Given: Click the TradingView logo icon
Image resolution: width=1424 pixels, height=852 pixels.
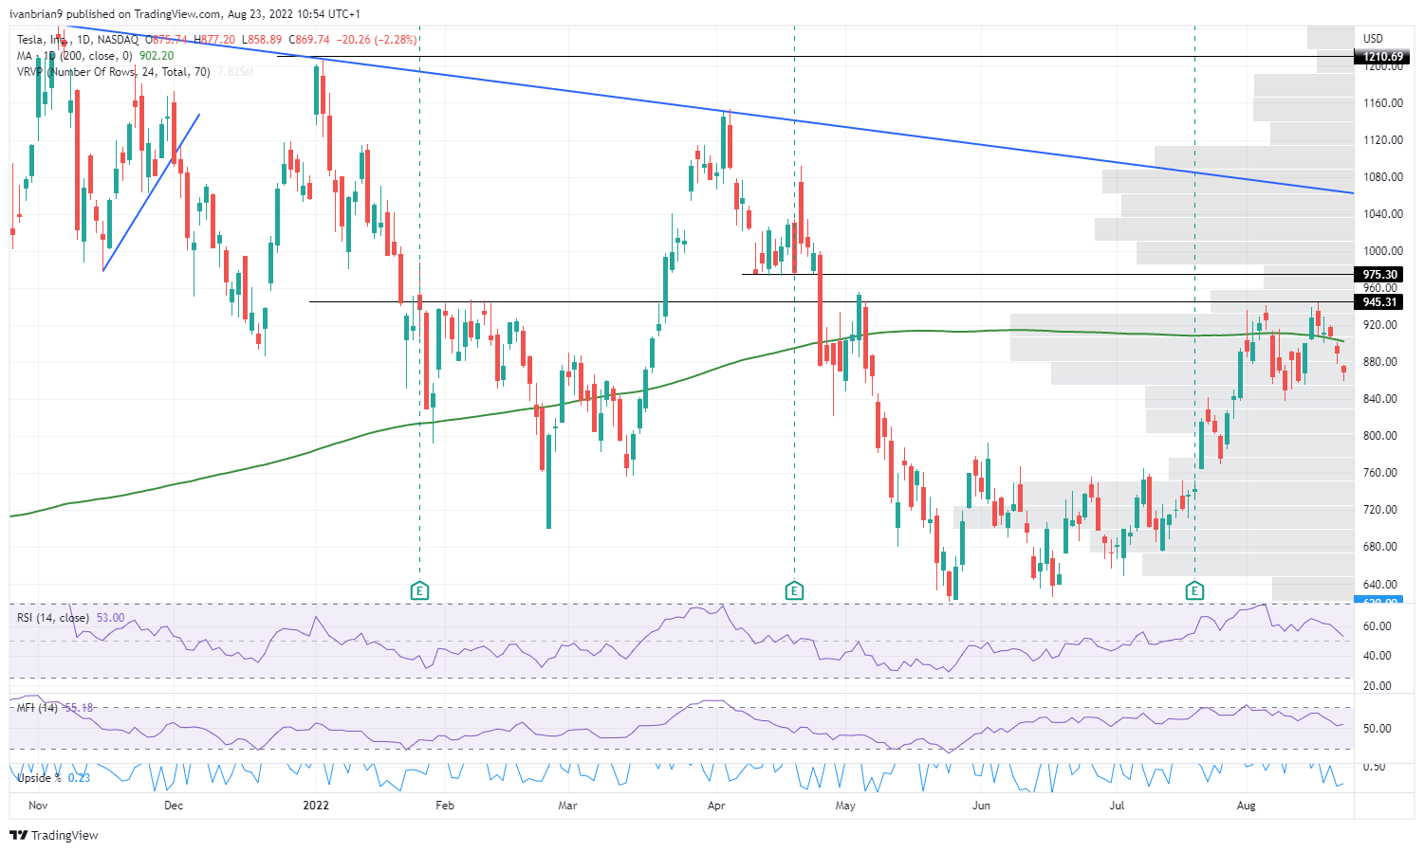Looking at the screenshot, I should point(17,835).
